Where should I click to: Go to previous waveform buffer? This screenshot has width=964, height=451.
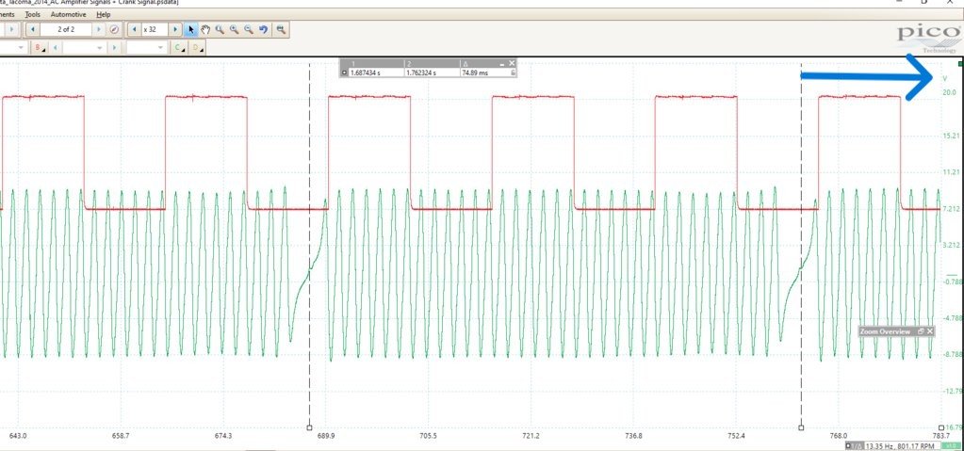pos(32,29)
